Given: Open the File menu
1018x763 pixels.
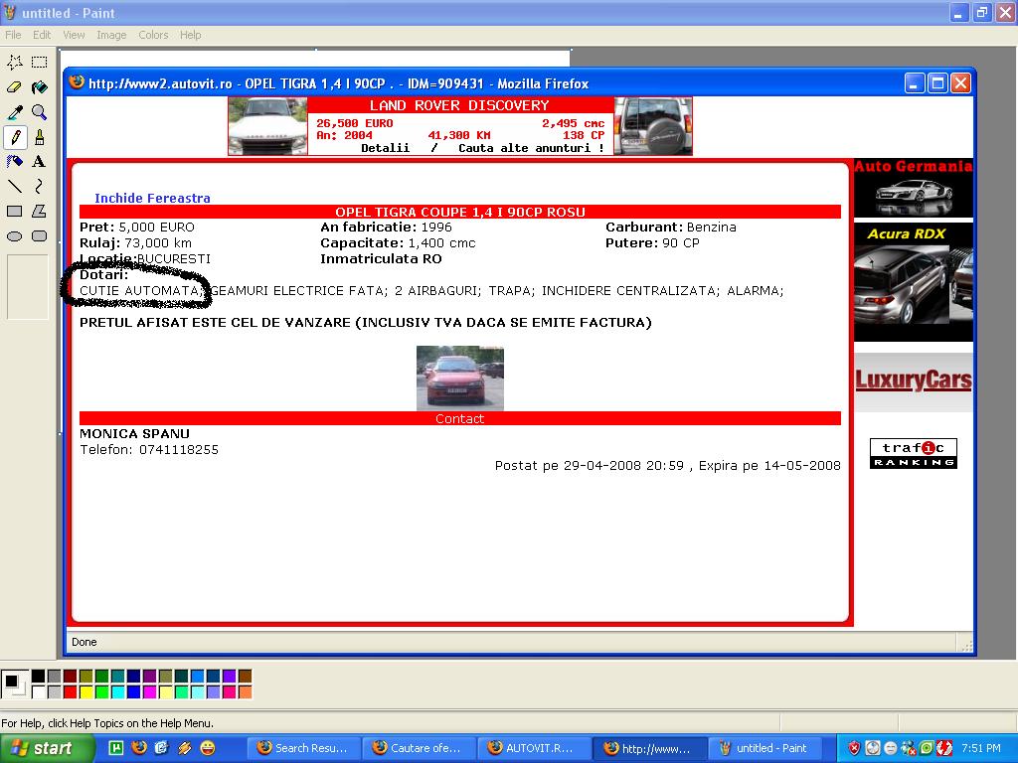Looking at the screenshot, I should pos(13,35).
